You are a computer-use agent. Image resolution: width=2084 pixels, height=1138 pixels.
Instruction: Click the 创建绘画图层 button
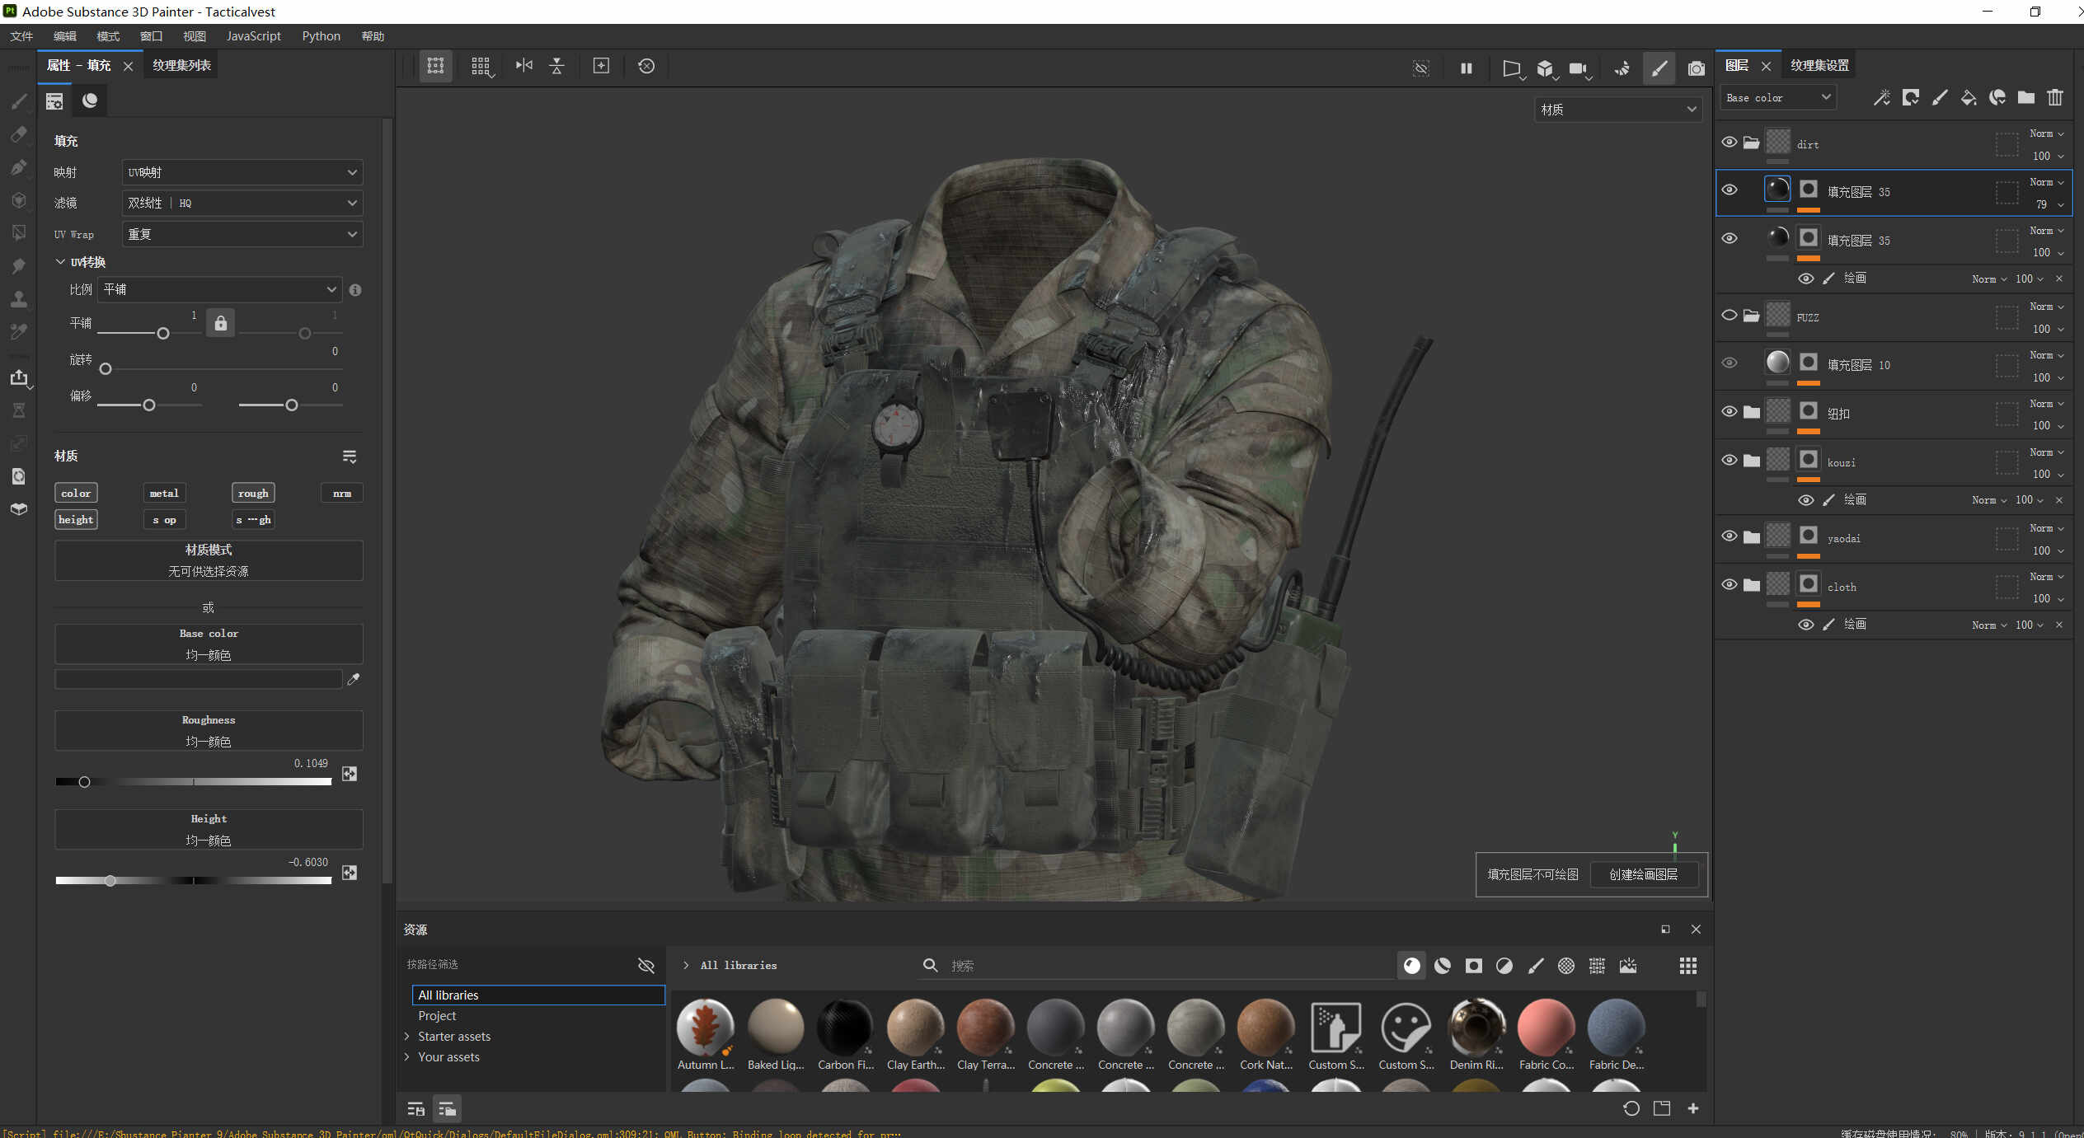tap(1643, 874)
